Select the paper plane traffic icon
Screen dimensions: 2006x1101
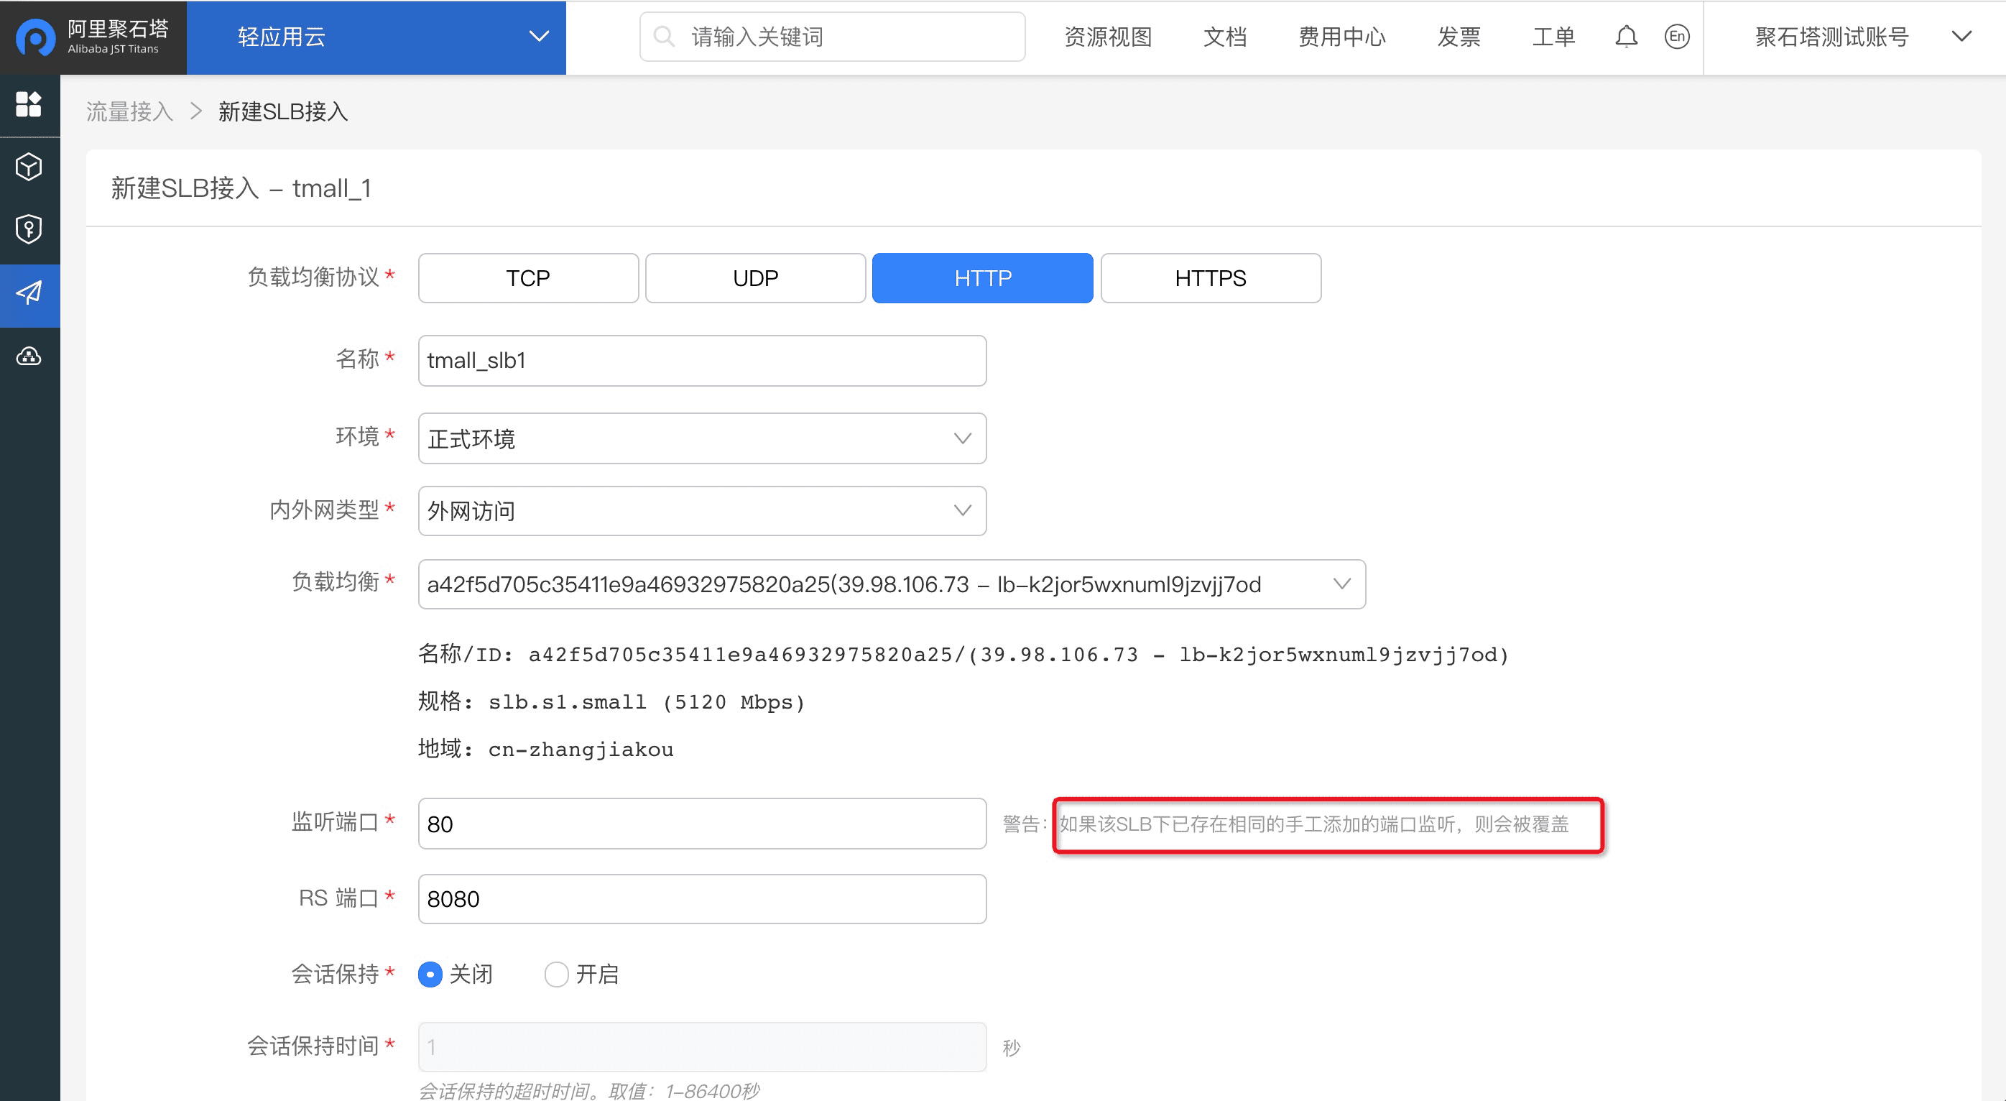point(29,293)
